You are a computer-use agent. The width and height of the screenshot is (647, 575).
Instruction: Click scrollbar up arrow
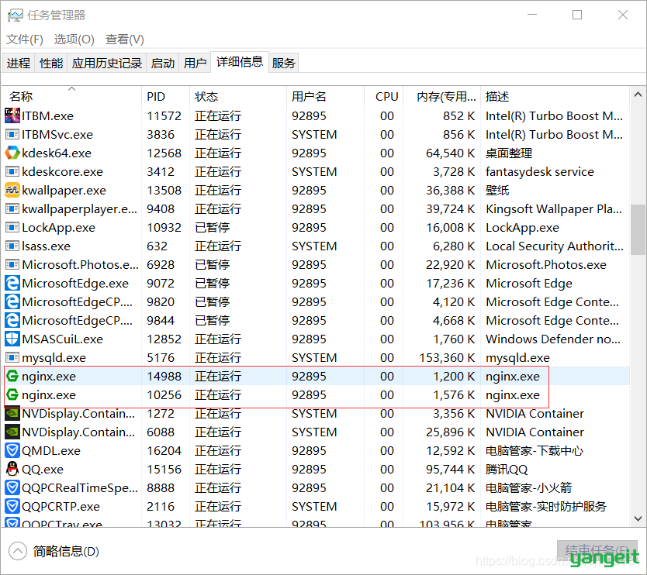coord(638,95)
